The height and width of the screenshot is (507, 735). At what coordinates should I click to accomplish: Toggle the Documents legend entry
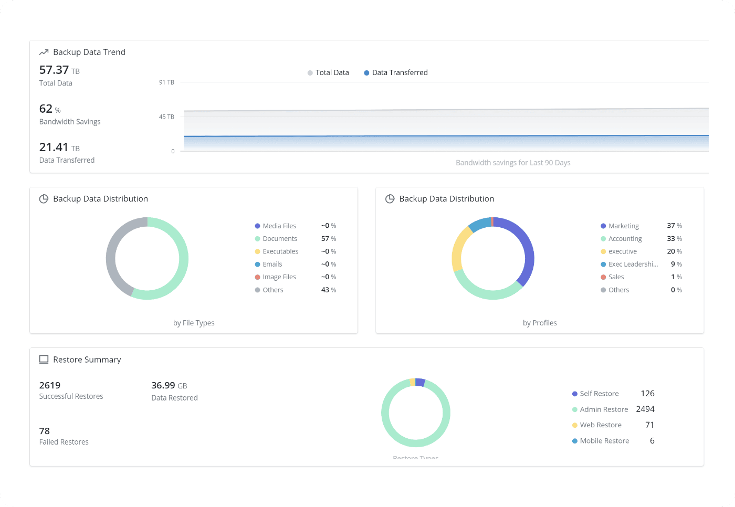pyautogui.click(x=279, y=238)
